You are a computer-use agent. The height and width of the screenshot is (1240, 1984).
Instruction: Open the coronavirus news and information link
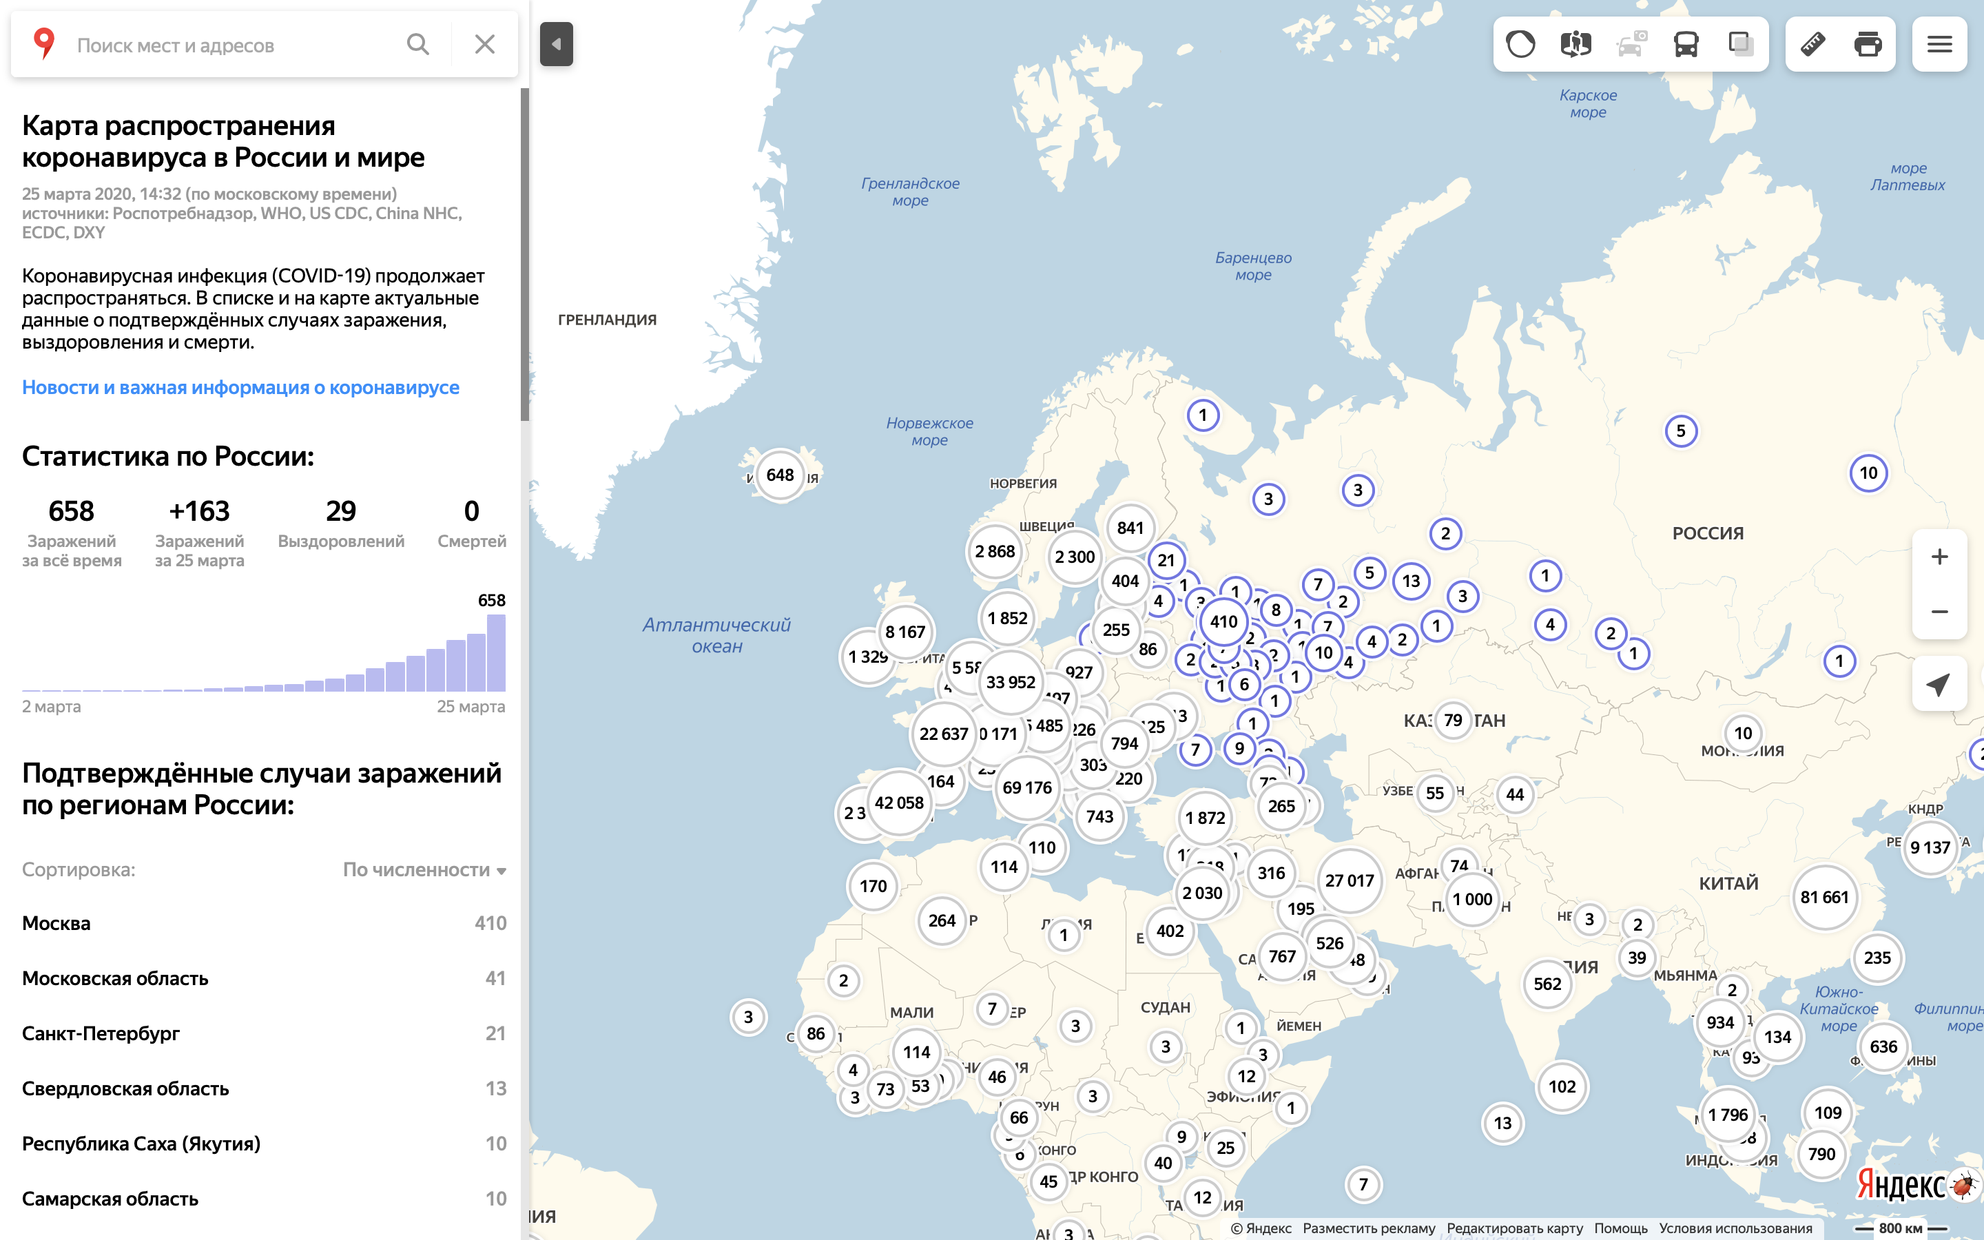click(240, 387)
